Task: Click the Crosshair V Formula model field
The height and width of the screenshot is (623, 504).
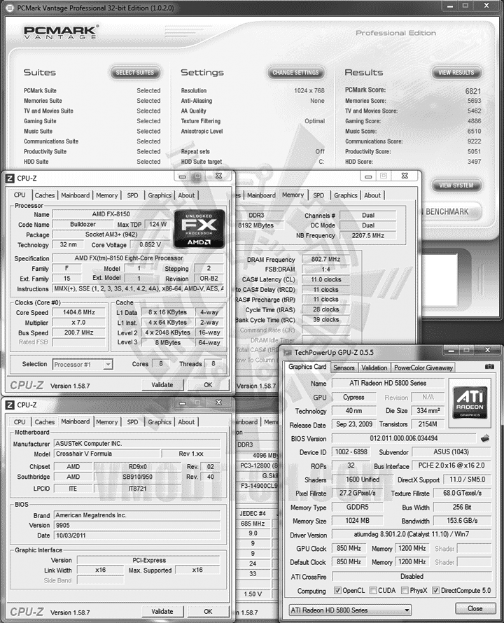Action: point(107,454)
